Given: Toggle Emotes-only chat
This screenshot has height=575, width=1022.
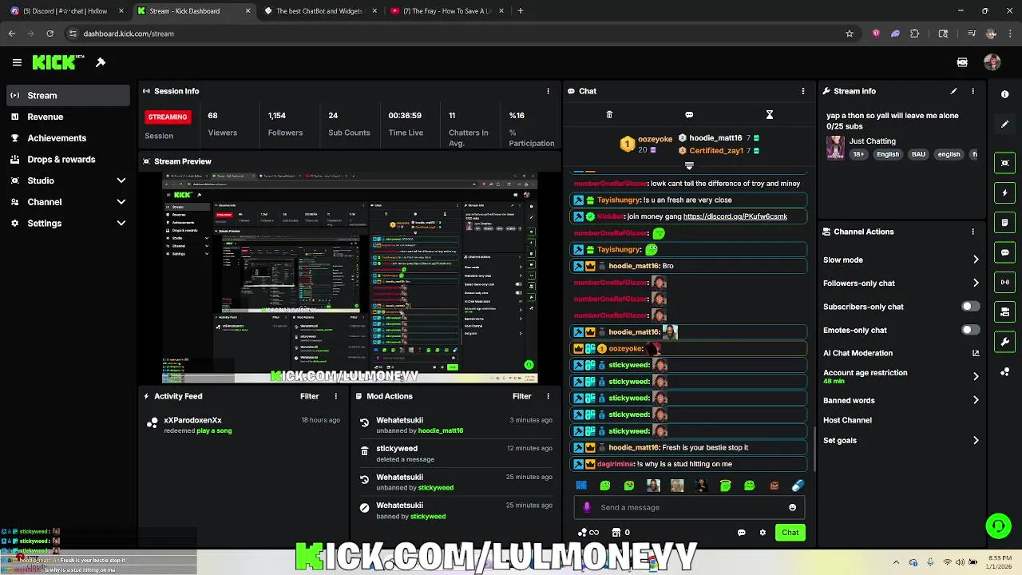Looking at the screenshot, I should [x=970, y=330].
